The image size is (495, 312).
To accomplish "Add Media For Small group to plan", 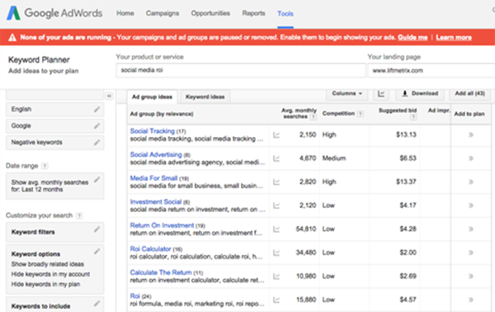I will click(471, 182).
